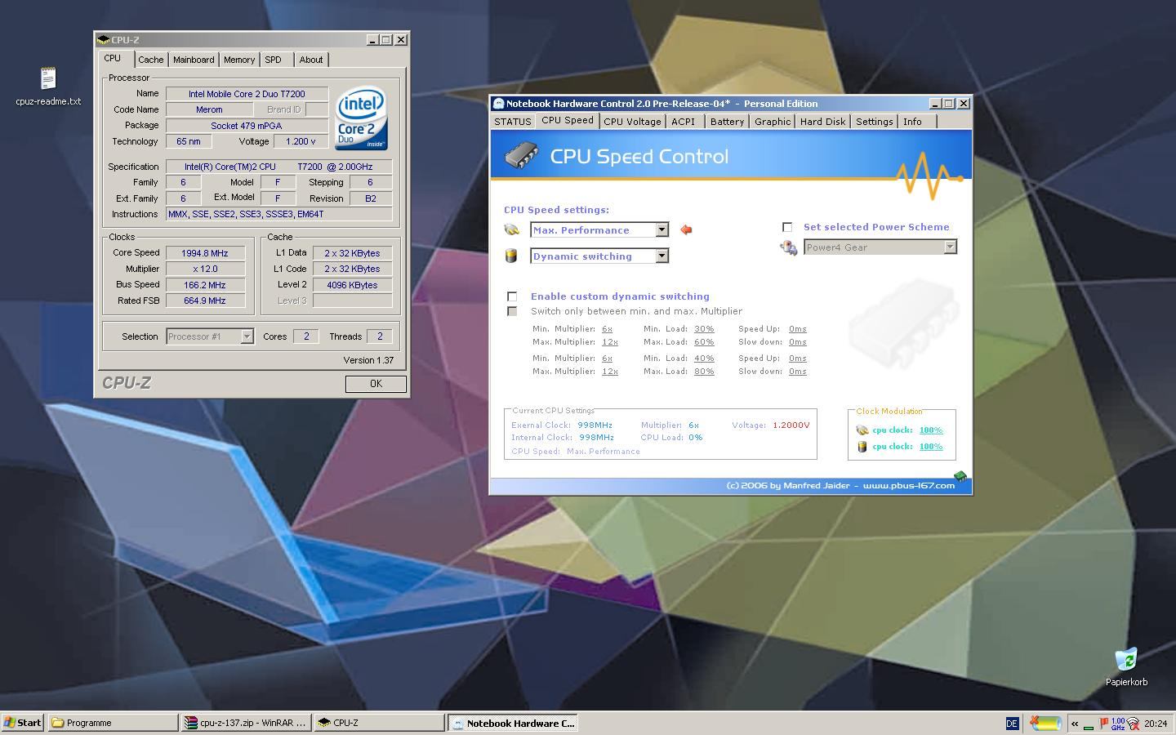
Task: Click the Level 2 4096 KBytes cache field
Action: [351, 285]
